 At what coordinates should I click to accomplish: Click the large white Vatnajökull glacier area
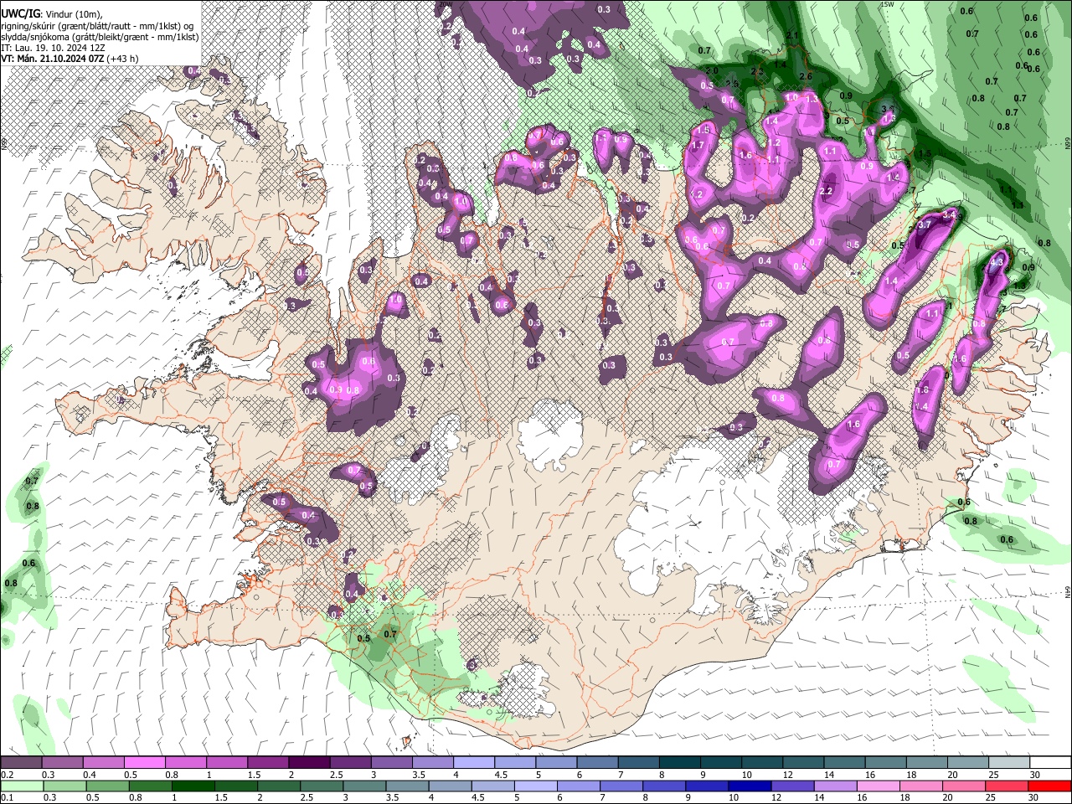(712, 523)
